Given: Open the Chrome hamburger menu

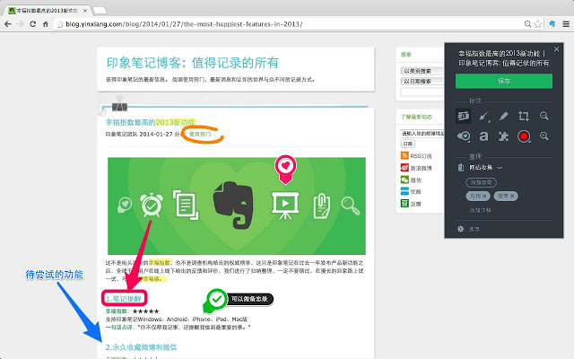Looking at the screenshot, I should pos(562,24).
